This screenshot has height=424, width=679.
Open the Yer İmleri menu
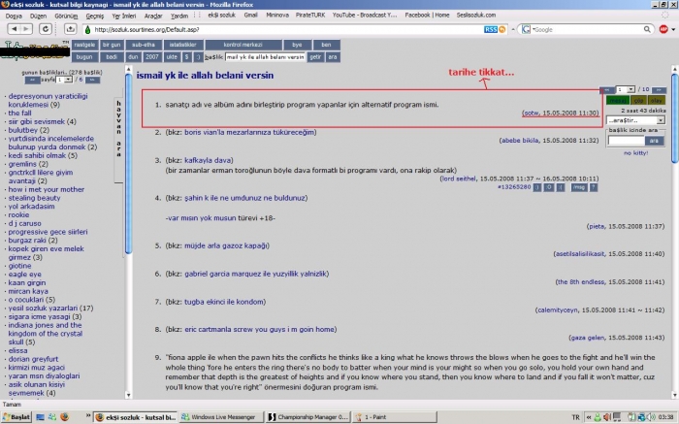coord(124,16)
